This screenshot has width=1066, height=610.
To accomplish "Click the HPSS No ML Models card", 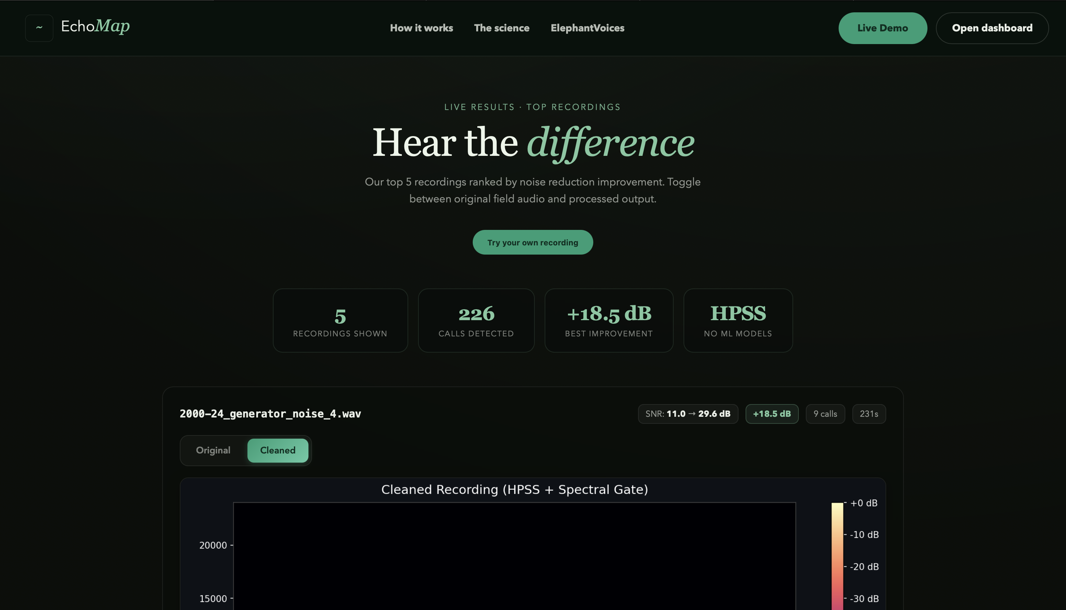I will coord(737,320).
